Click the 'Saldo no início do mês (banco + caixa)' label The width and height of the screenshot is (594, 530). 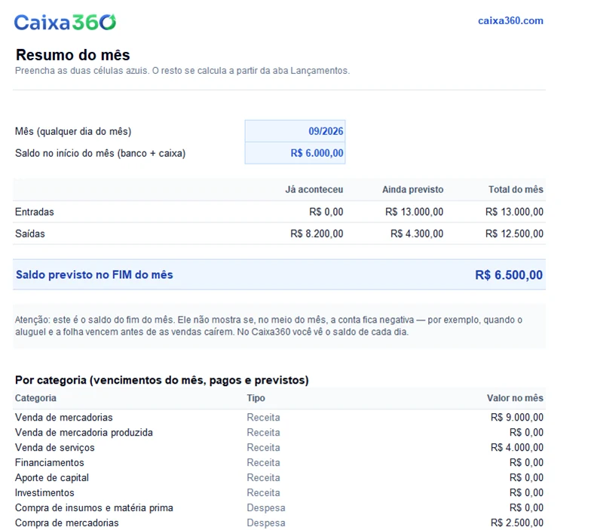(100, 153)
